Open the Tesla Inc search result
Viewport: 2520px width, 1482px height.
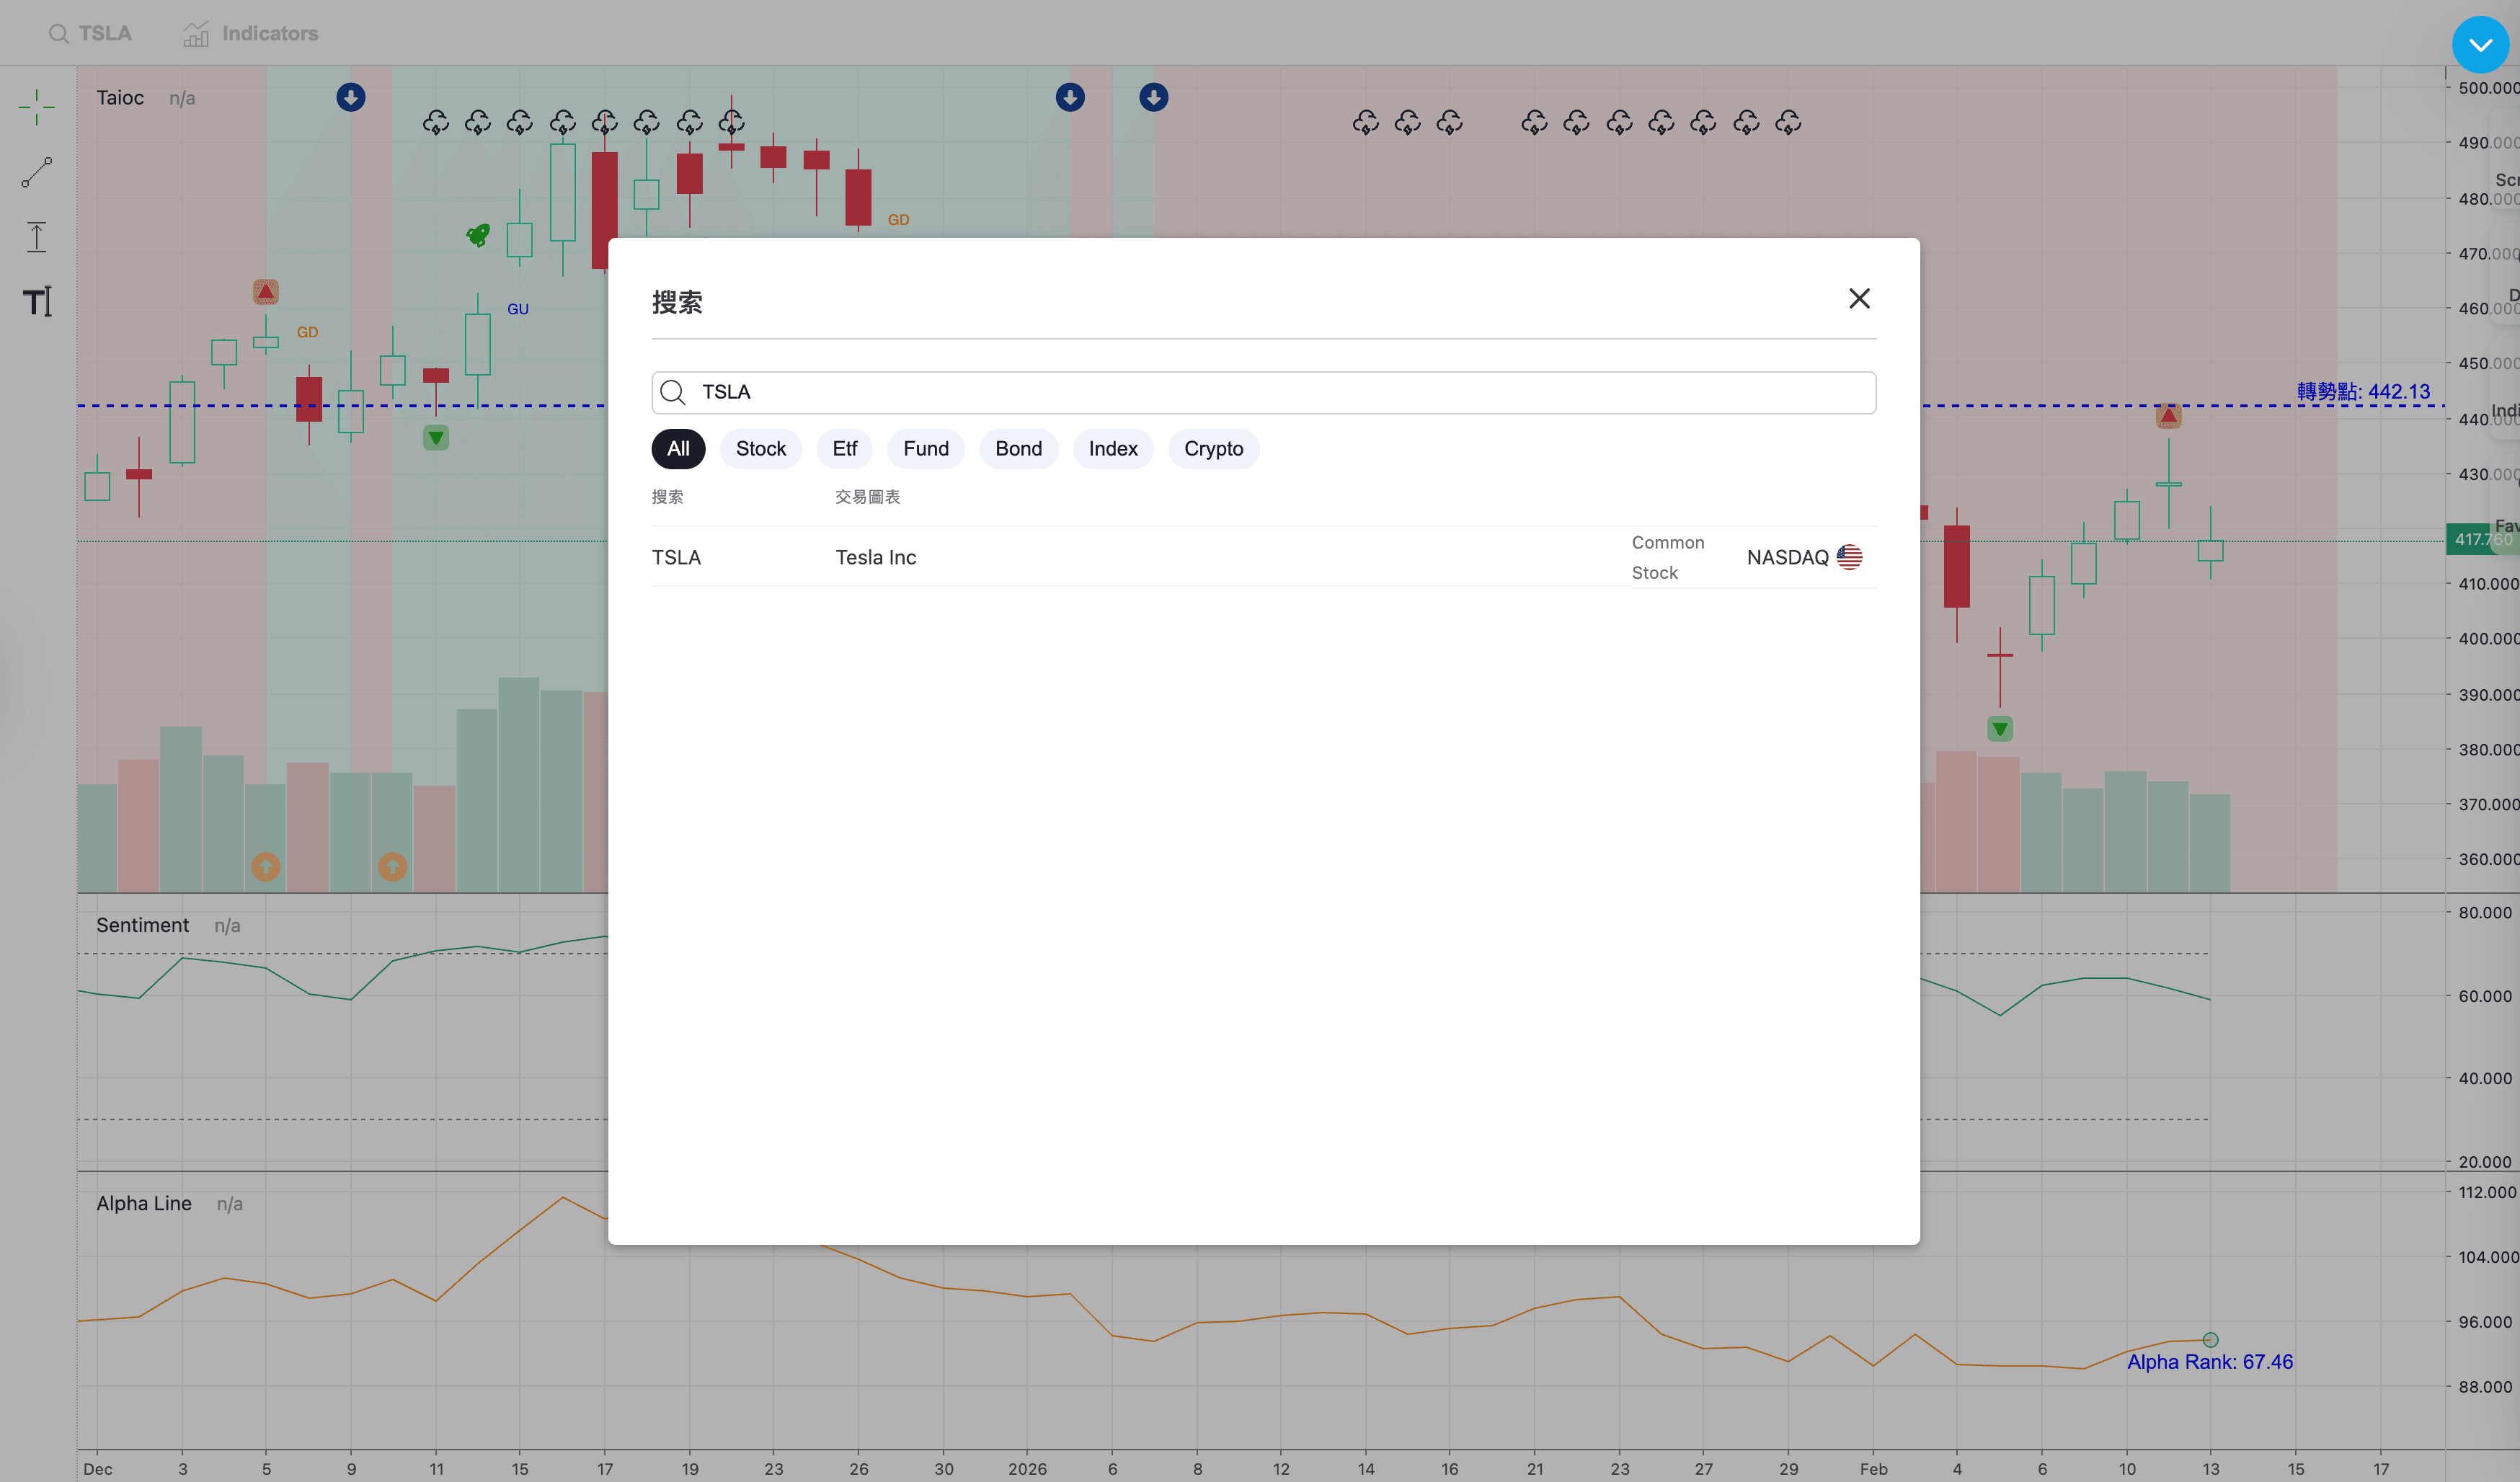(x=875, y=557)
